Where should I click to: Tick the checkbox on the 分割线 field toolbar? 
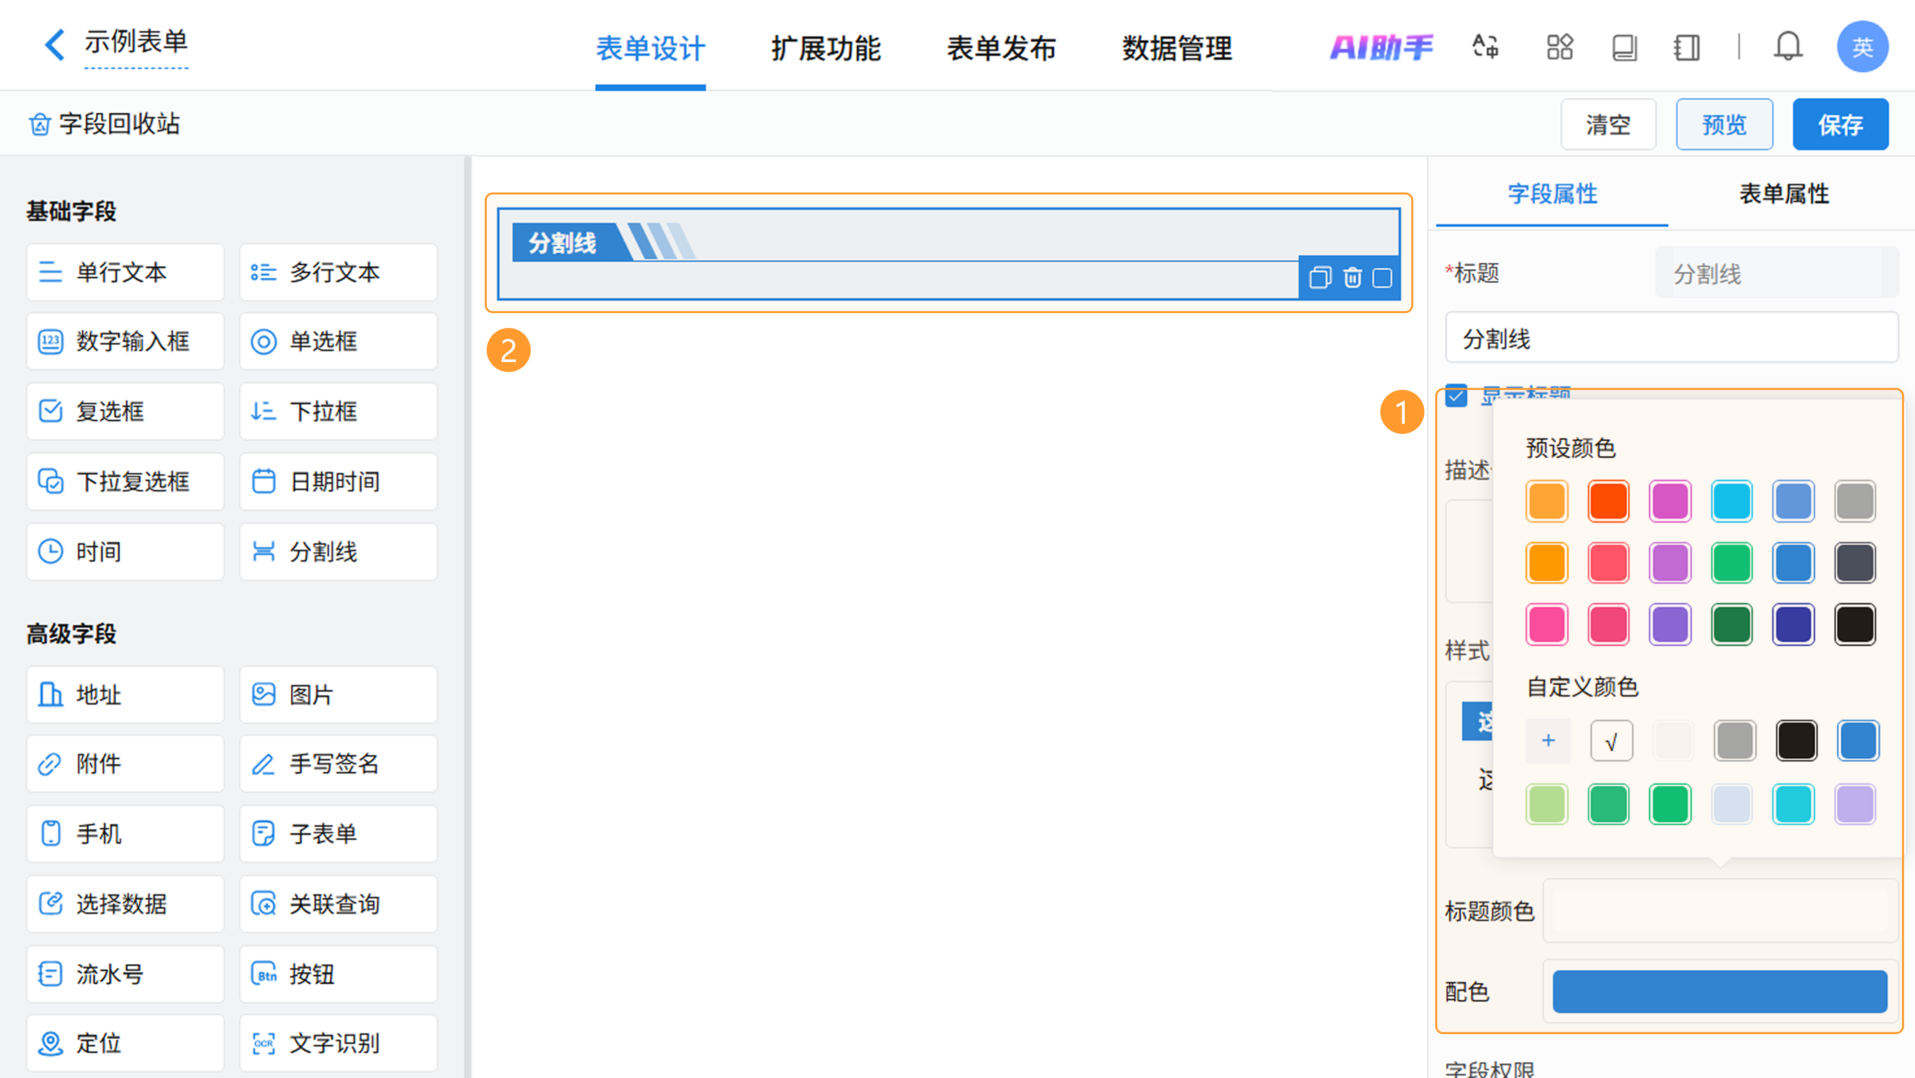(x=1382, y=278)
